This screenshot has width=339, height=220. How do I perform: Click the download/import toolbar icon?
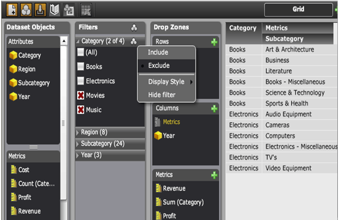pyautogui.click(x=40, y=10)
